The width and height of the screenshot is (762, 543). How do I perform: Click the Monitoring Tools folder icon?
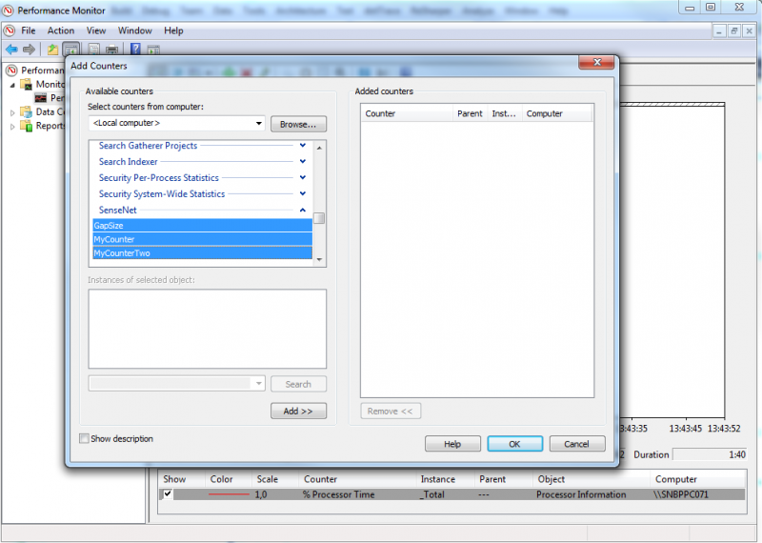27,85
